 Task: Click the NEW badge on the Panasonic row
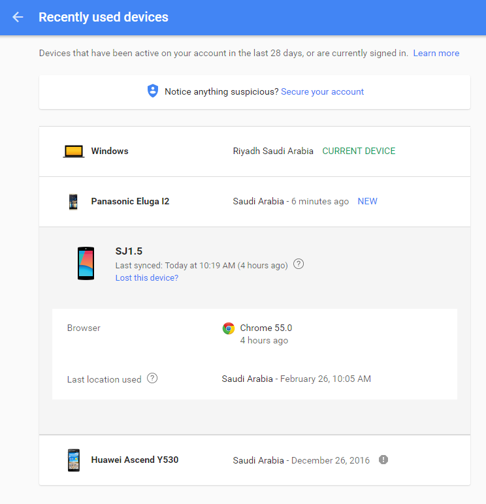click(x=367, y=201)
